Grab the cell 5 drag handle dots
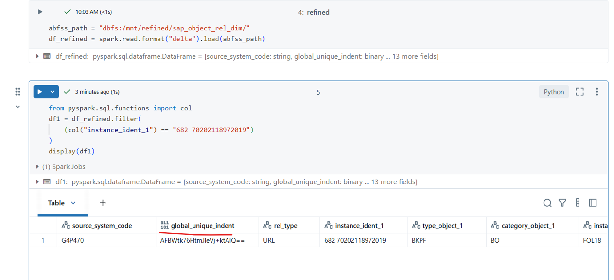Screen dimensions: 614x280 [x=18, y=92]
